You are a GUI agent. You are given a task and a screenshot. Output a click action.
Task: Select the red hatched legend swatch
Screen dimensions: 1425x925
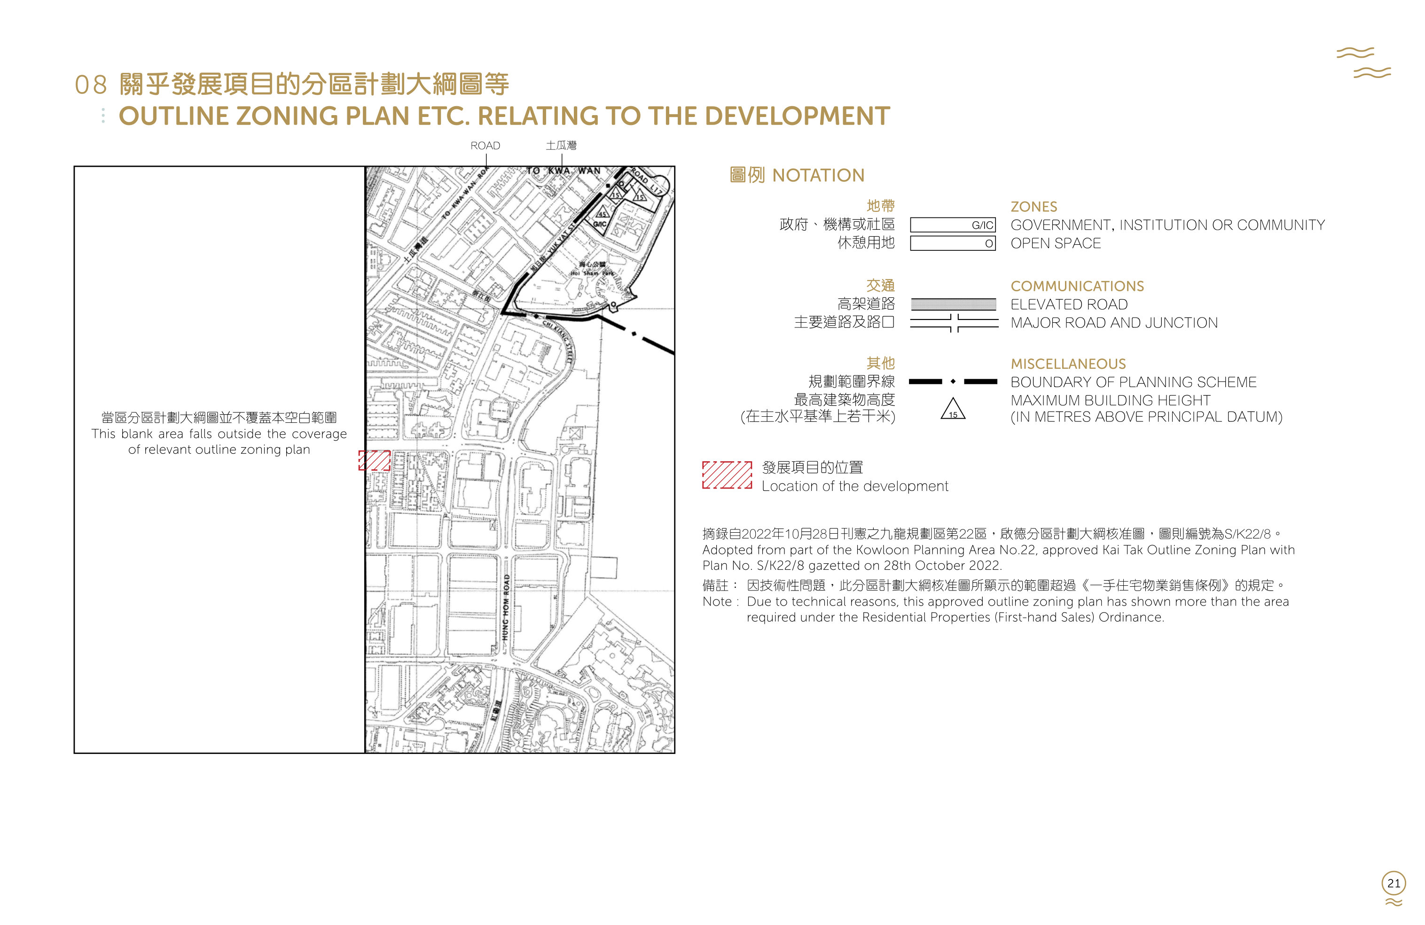tap(727, 475)
